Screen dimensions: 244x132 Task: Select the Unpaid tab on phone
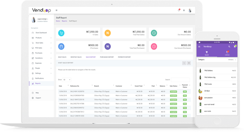click(x=227, y=53)
